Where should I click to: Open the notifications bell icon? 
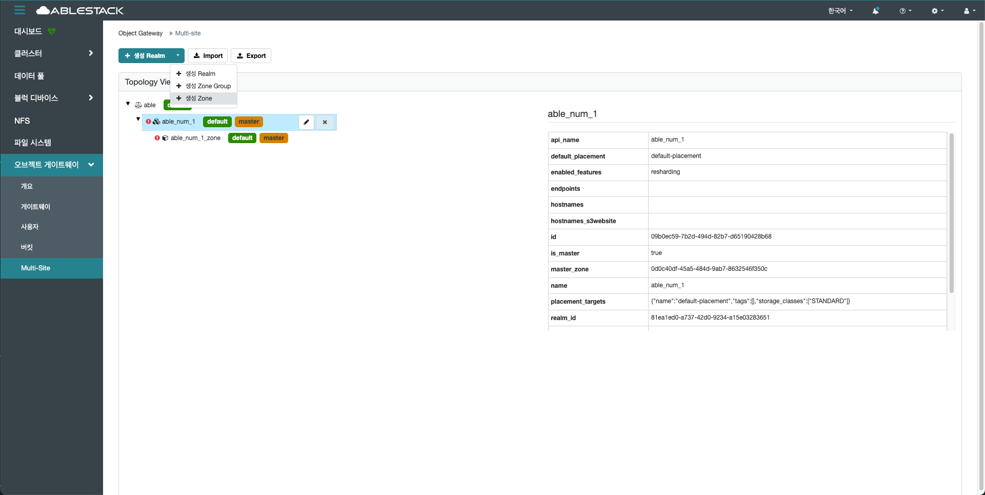875,11
